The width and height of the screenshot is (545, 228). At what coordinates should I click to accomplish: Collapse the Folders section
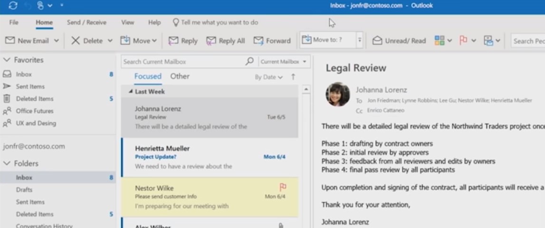point(7,163)
